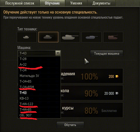Select the light tank vehicle type icon
Screen dimensions: 140x132
[27, 37]
